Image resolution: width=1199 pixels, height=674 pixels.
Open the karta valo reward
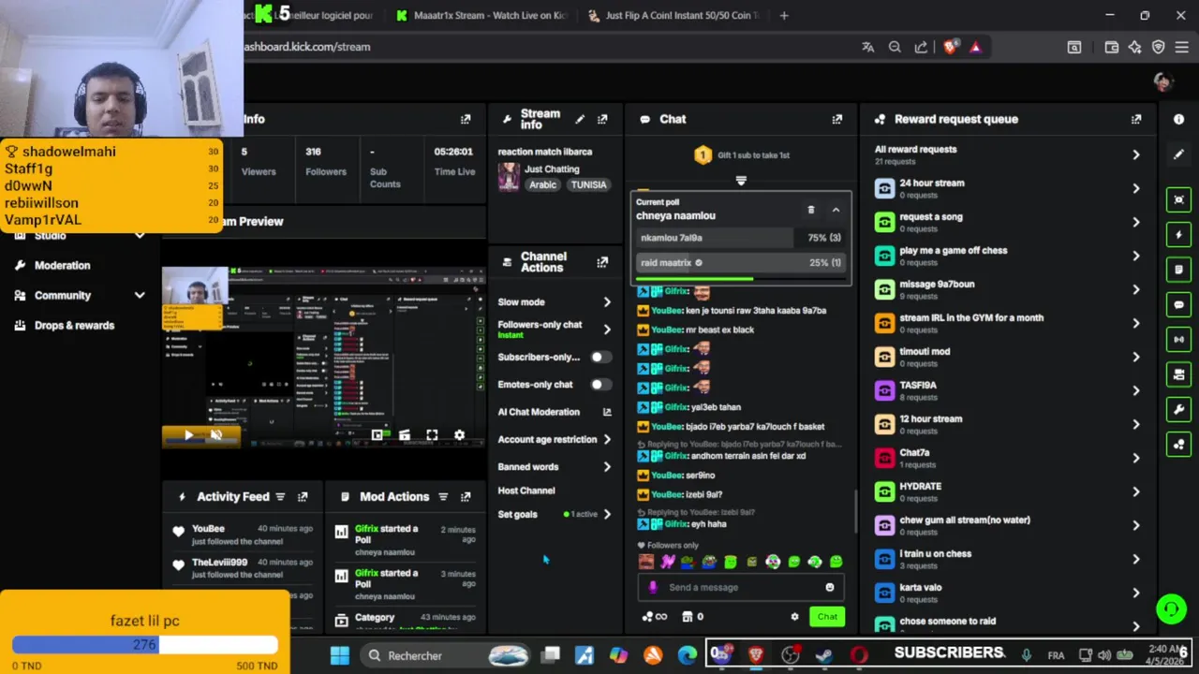click(1009, 593)
